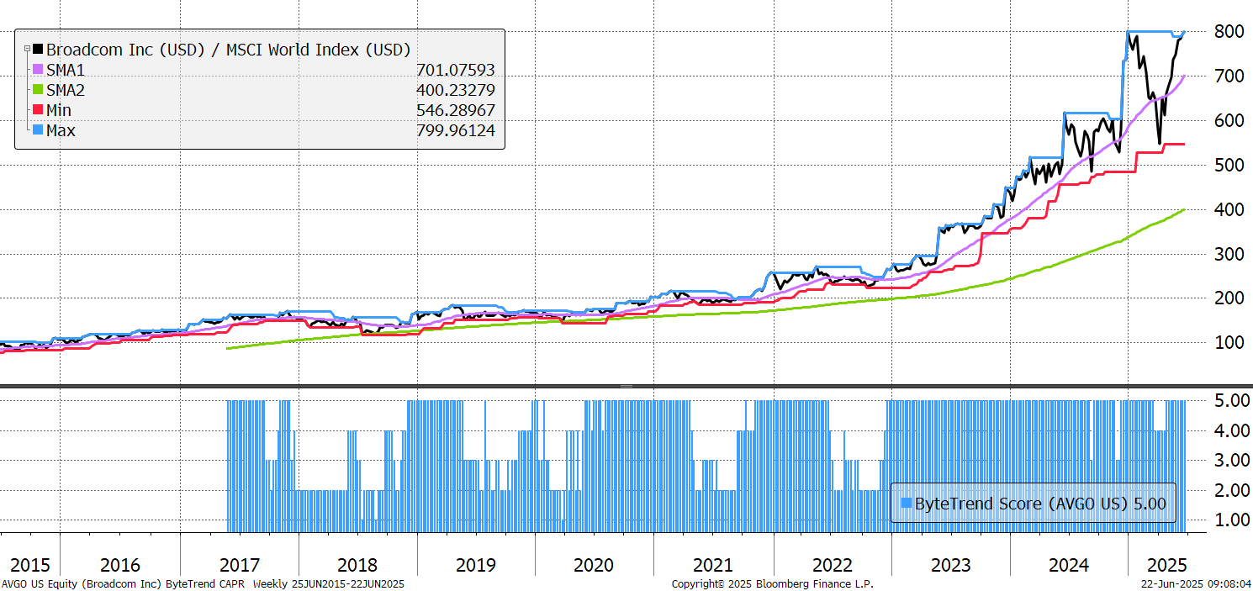The height and width of the screenshot is (591, 1253).
Task: Click the 2017 year label on the time axis
Action: click(239, 565)
